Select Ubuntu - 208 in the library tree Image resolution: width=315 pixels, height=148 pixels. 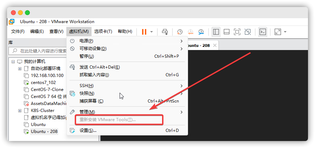coord(44,132)
